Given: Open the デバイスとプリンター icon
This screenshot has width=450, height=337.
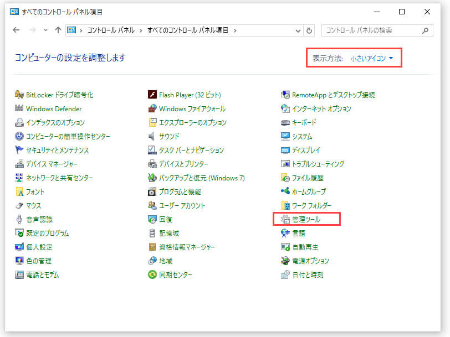Looking at the screenshot, I should click(152, 164).
